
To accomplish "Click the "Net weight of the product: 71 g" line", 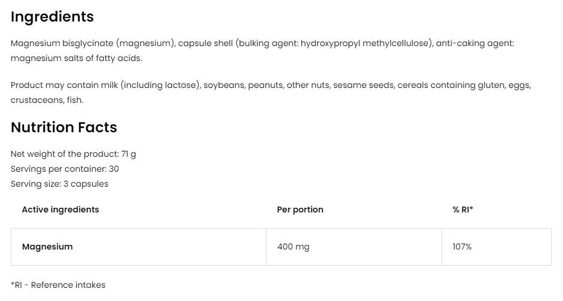I will pos(73,154).
